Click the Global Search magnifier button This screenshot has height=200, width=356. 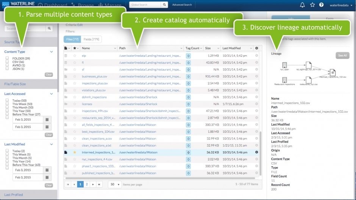(164, 5)
